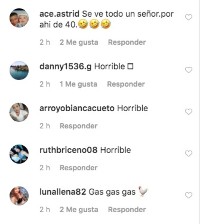The height and width of the screenshot is (224, 200).
Task: View lunallena82's profile photo
Action: tap(19, 196)
